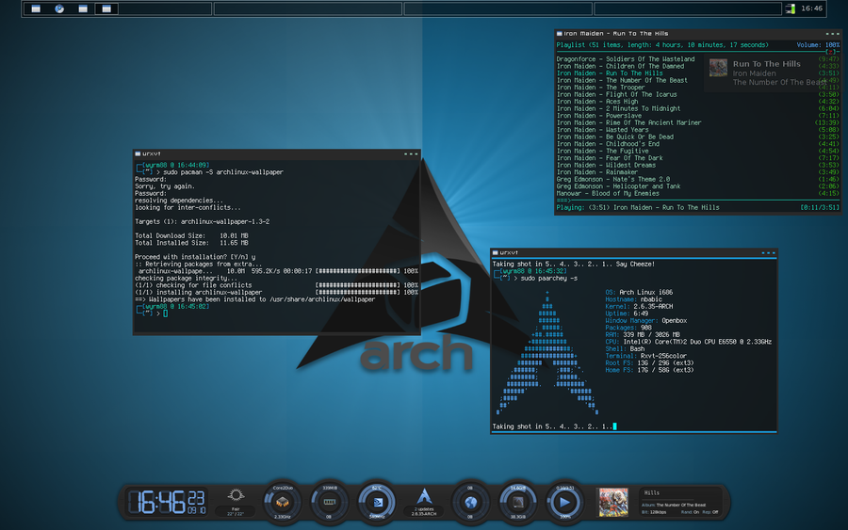The image size is (848, 530).
Task: Click the first window button in top taskbar
Action: pos(36,8)
